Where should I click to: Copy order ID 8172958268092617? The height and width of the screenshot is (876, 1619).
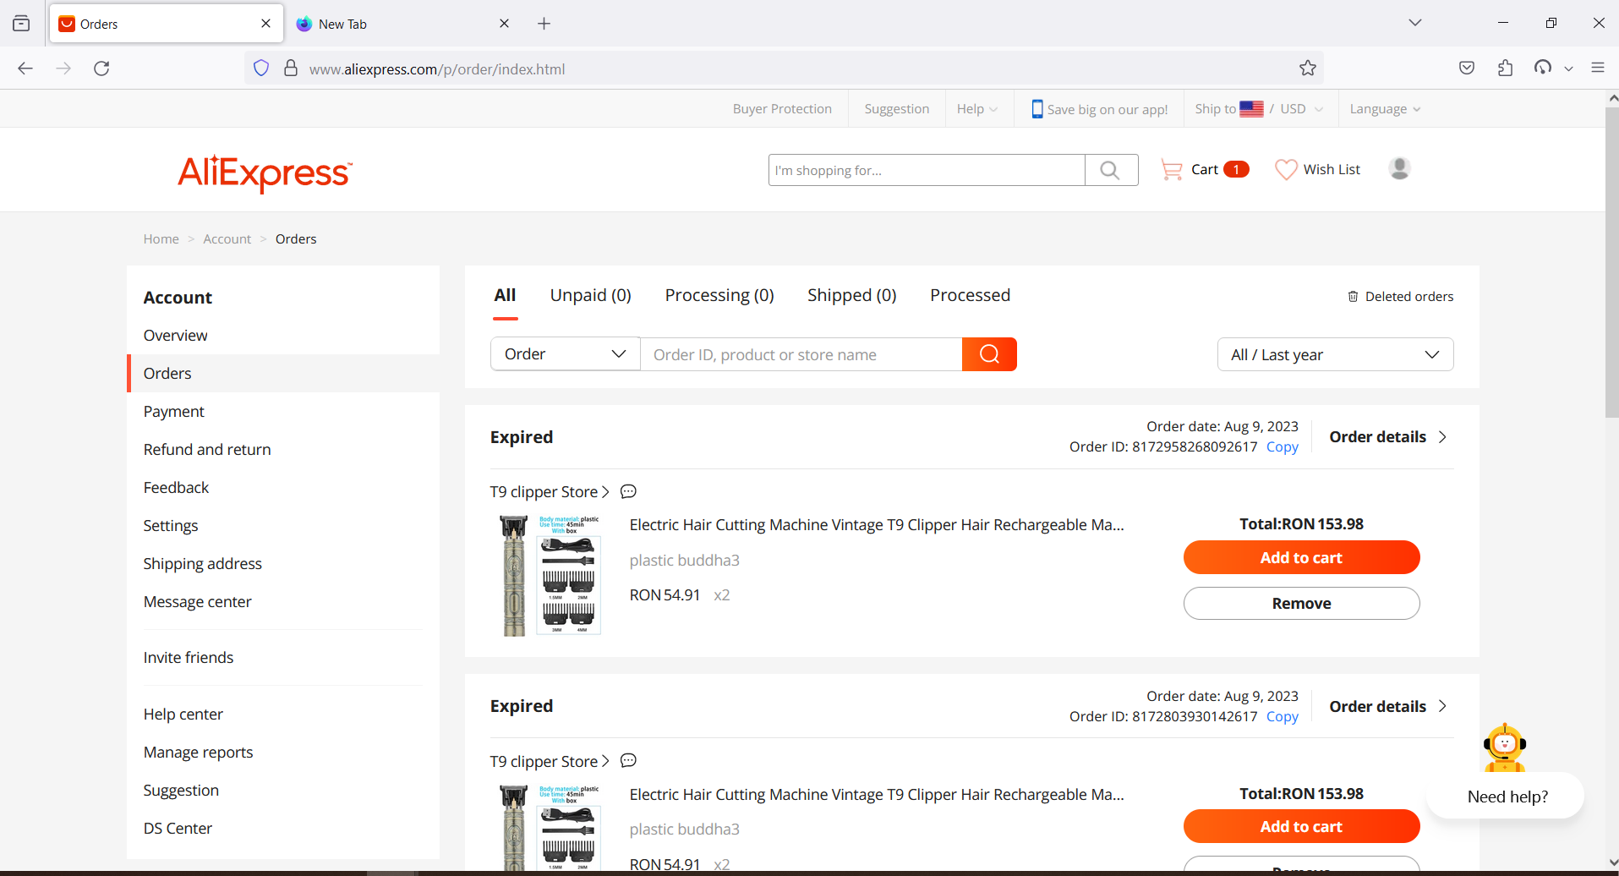coord(1282,446)
